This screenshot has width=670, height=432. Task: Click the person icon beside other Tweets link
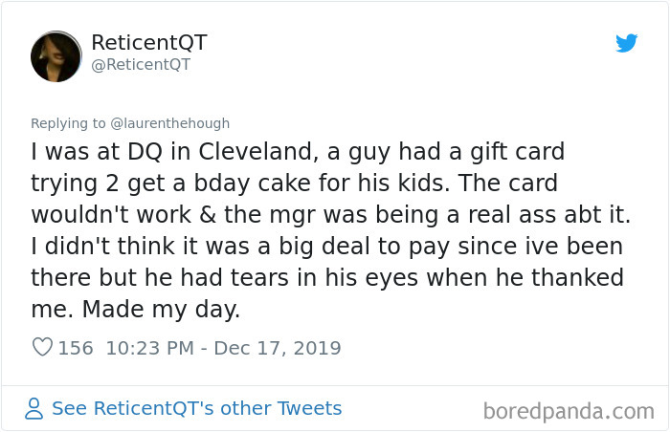point(34,409)
